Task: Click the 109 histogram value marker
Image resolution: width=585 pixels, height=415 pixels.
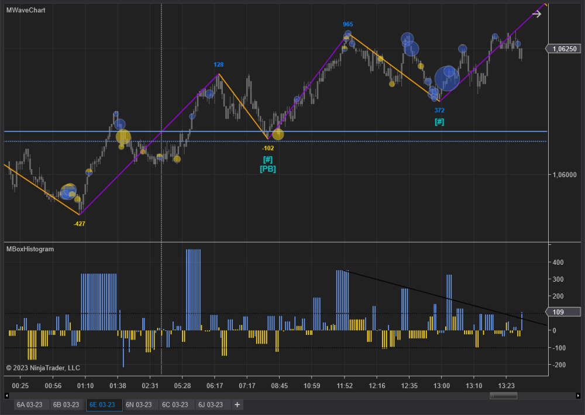Action: (558, 312)
